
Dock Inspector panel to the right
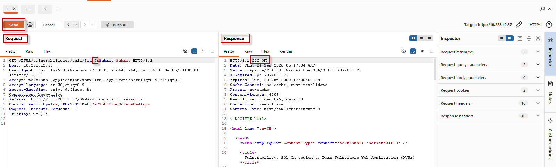pos(509,38)
